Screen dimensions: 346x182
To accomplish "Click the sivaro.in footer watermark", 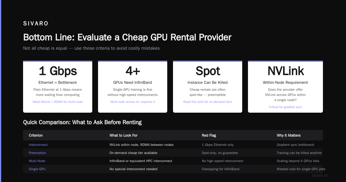I will pyautogui.click(x=320, y=175).
